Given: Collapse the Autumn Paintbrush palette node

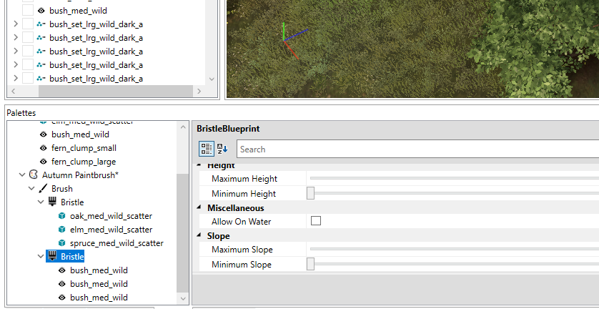Looking at the screenshot, I should pyautogui.click(x=21, y=175).
